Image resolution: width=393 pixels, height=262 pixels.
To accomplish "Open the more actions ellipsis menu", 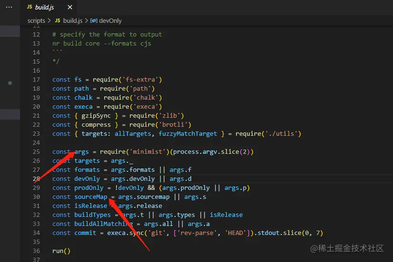I will (x=9, y=7).
